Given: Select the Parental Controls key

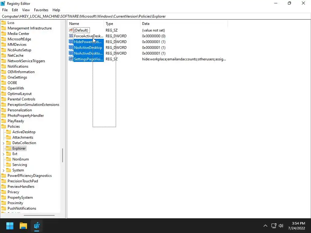Looking at the screenshot, I should tap(21, 99).
